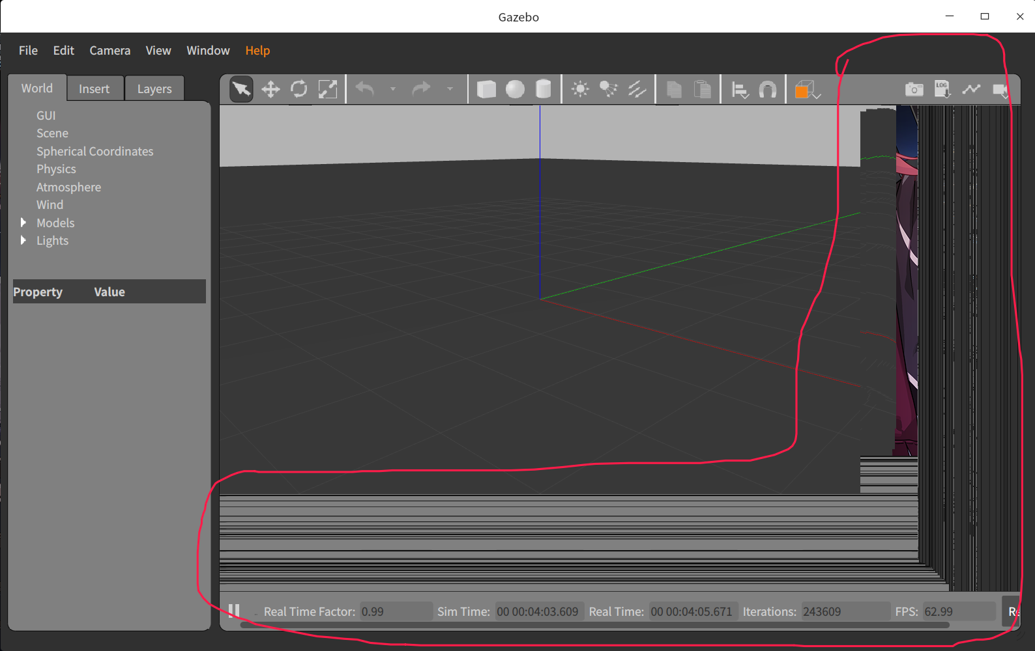Expand the Lights tree node arrow
Image resolution: width=1035 pixels, height=651 pixels.
click(23, 240)
